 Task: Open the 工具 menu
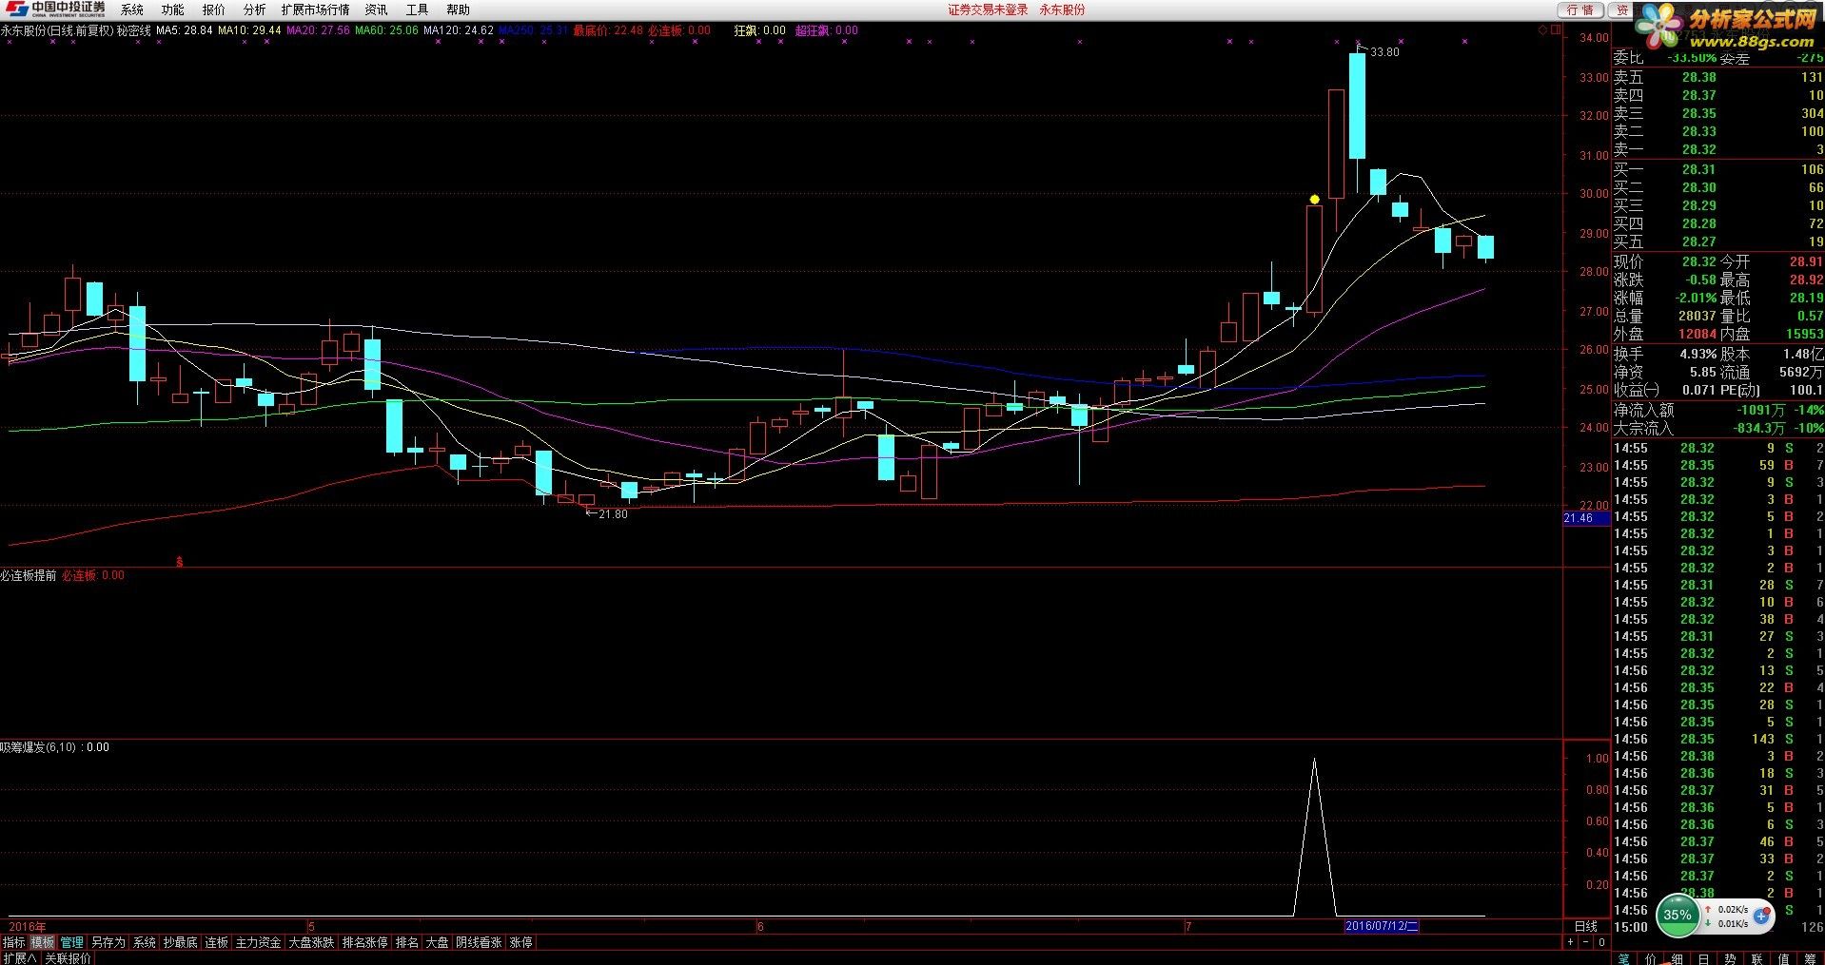coord(417,10)
